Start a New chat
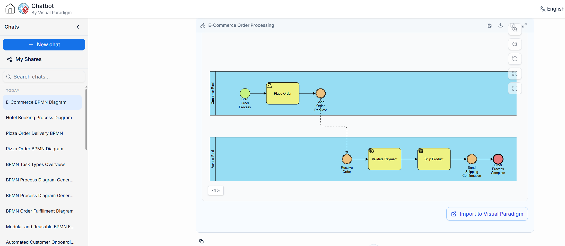This screenshot has height=246, width=565. click(x=44, y=45)
